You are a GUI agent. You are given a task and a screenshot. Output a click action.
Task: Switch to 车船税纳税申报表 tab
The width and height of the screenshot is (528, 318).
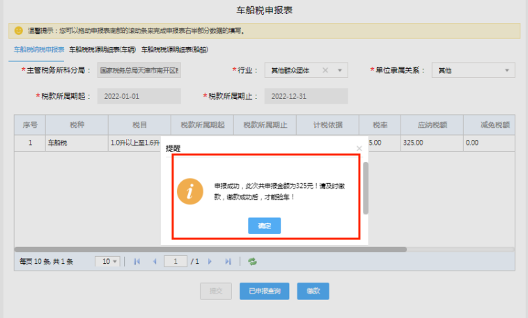(x=39, y=50)
